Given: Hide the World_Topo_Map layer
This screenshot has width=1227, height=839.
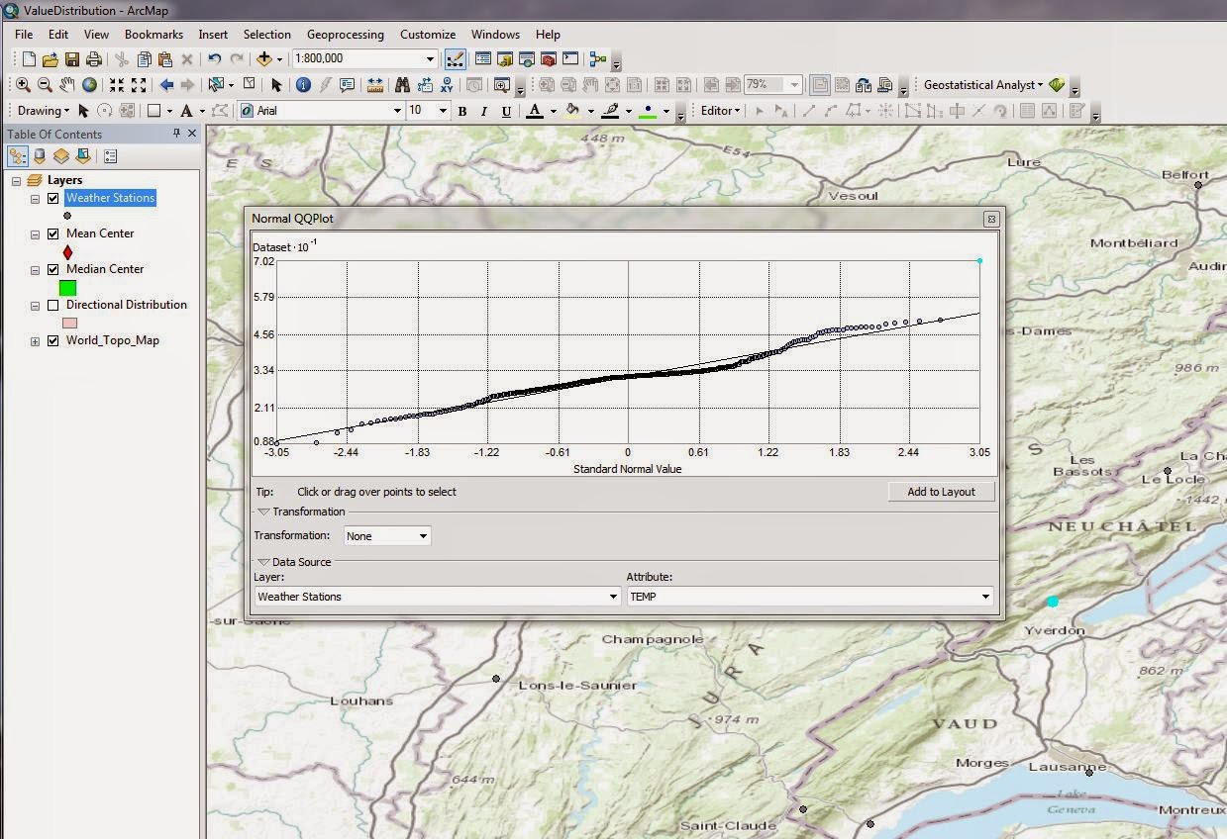Looking at the screenshot, I should pos(53,340).
